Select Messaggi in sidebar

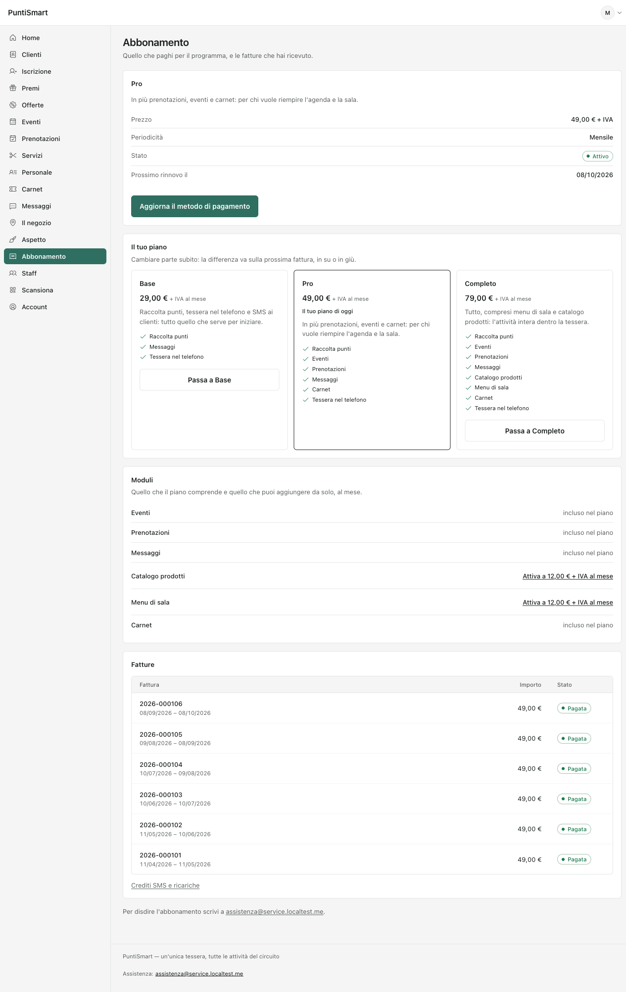pos(55,206)
